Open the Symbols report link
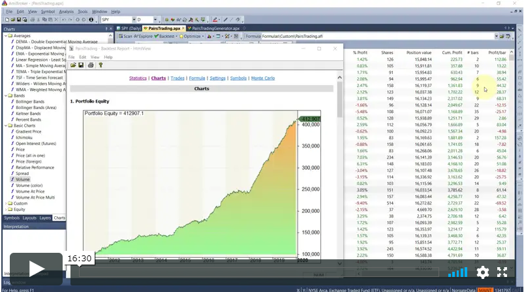The height and width of the screenshot is (292, 524). (238, 78)
